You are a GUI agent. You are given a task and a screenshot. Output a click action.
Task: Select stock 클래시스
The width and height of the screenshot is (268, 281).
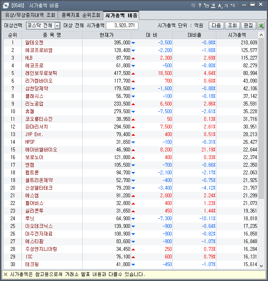tap(34, 96)
